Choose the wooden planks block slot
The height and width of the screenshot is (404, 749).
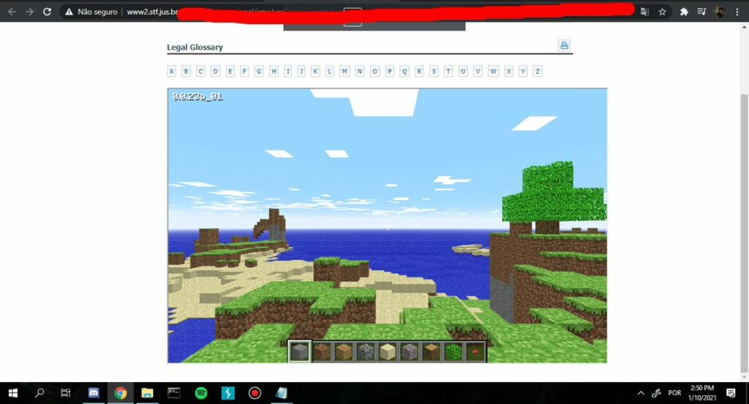[344, 351]
